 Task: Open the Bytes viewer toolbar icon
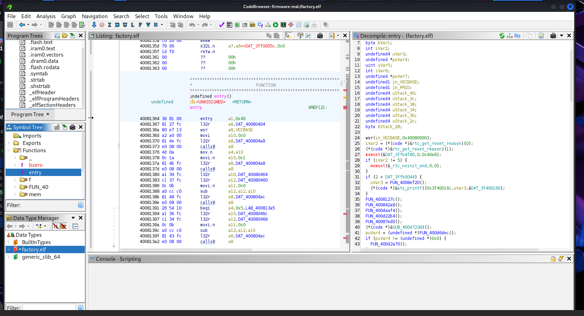[229, 25]
